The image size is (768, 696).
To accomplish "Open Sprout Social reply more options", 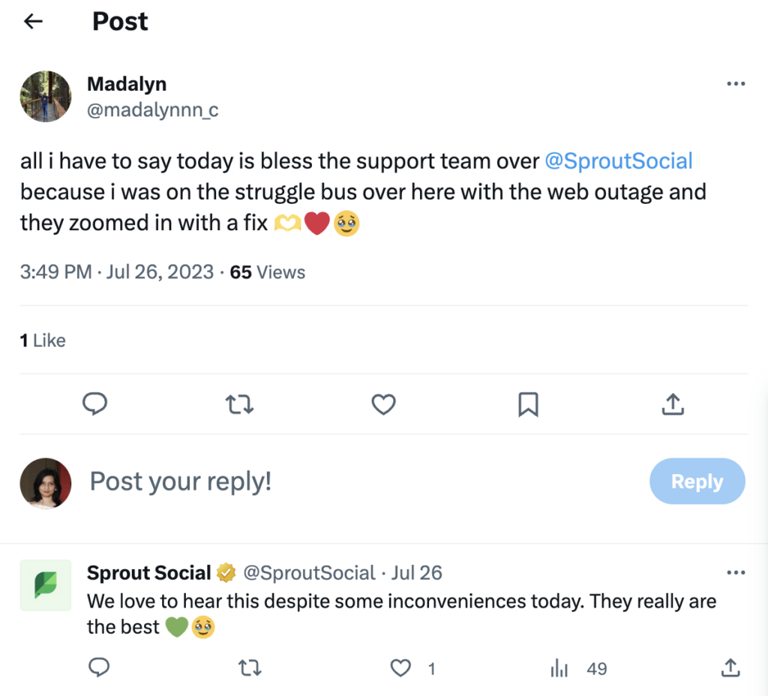I will [x=736, y=573].
